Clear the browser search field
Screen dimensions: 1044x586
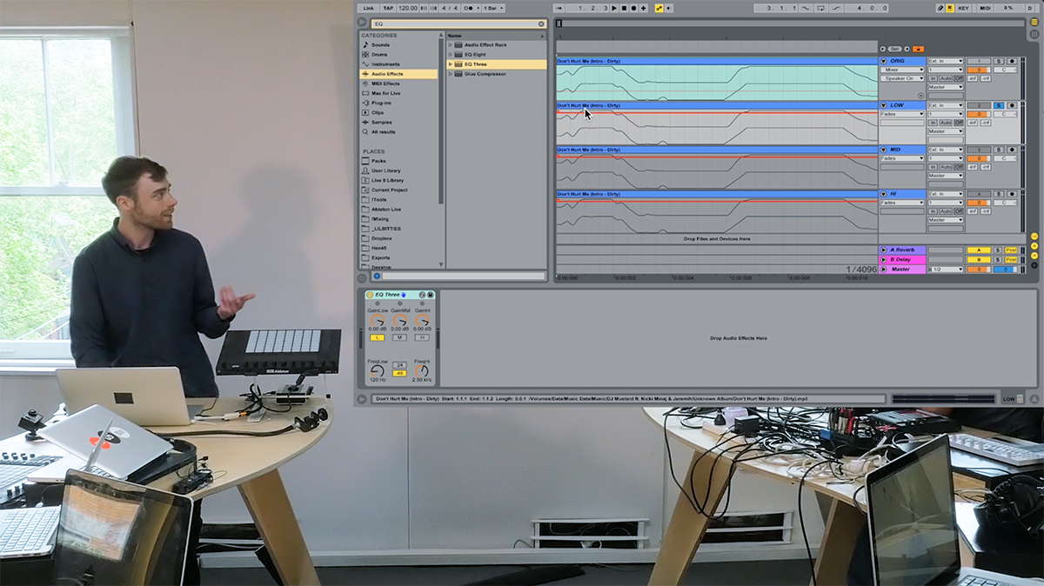pyautogui.click(x=541, y=24)
